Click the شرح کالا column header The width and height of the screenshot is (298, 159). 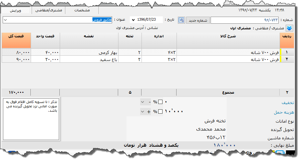(x=228, y=40)
